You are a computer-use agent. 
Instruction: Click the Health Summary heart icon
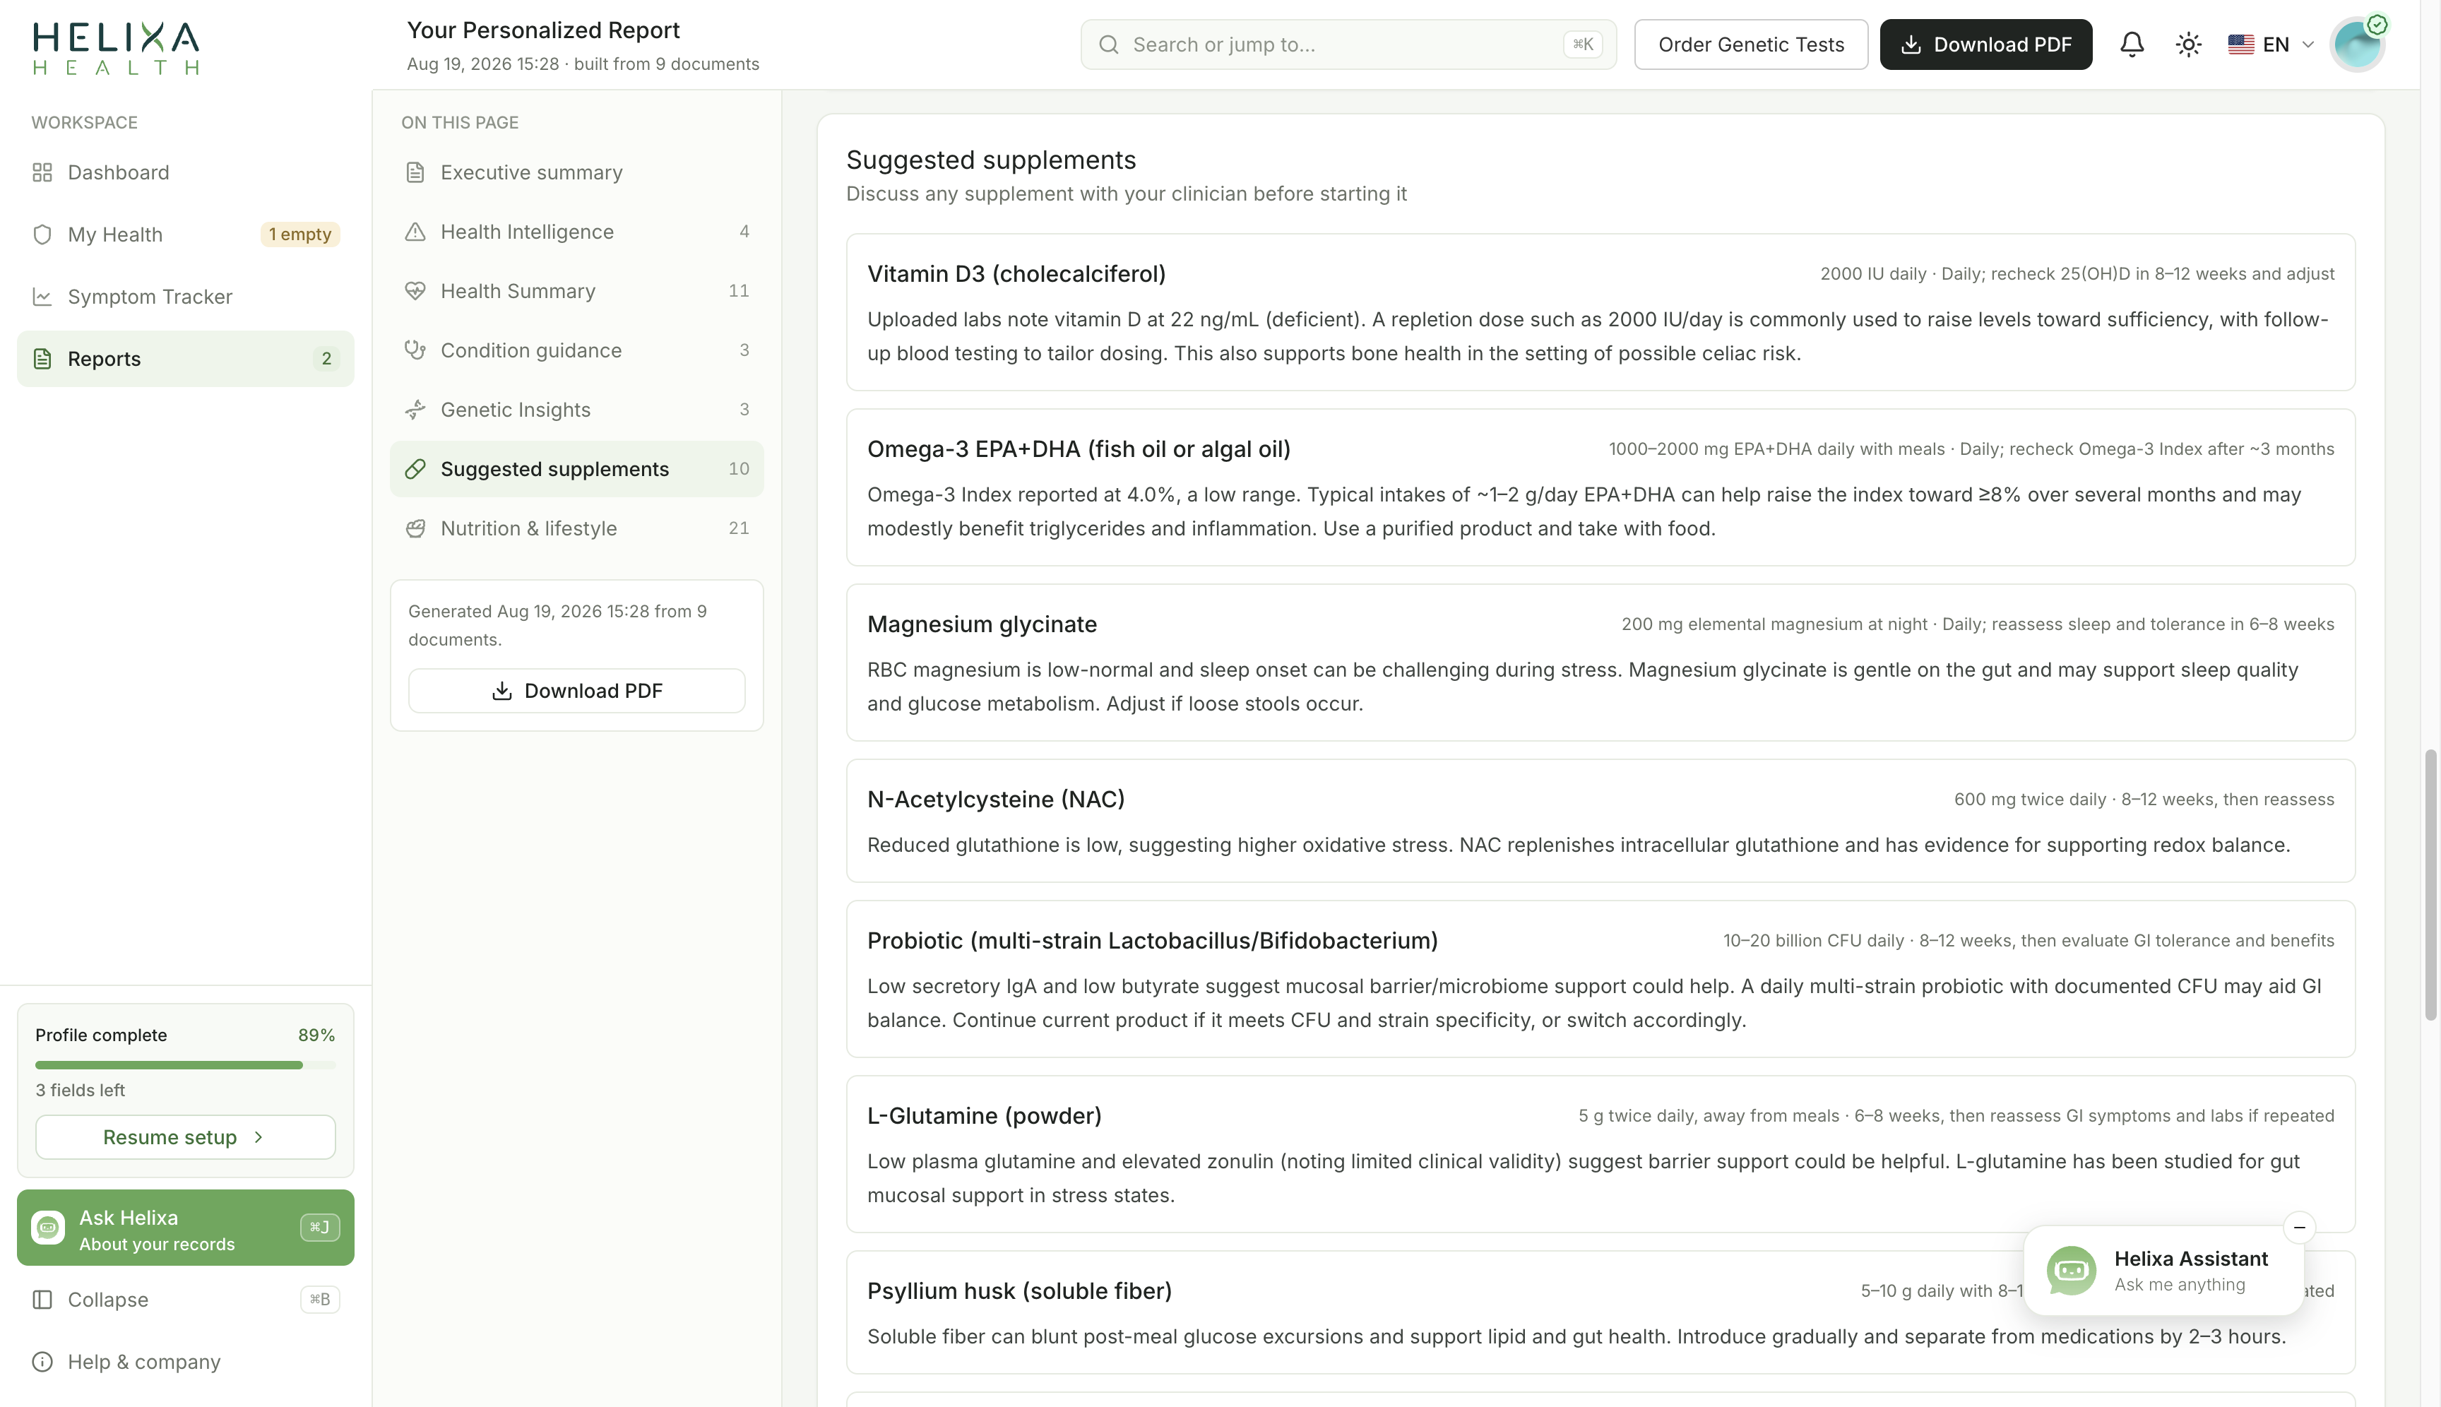pos(415,291)
